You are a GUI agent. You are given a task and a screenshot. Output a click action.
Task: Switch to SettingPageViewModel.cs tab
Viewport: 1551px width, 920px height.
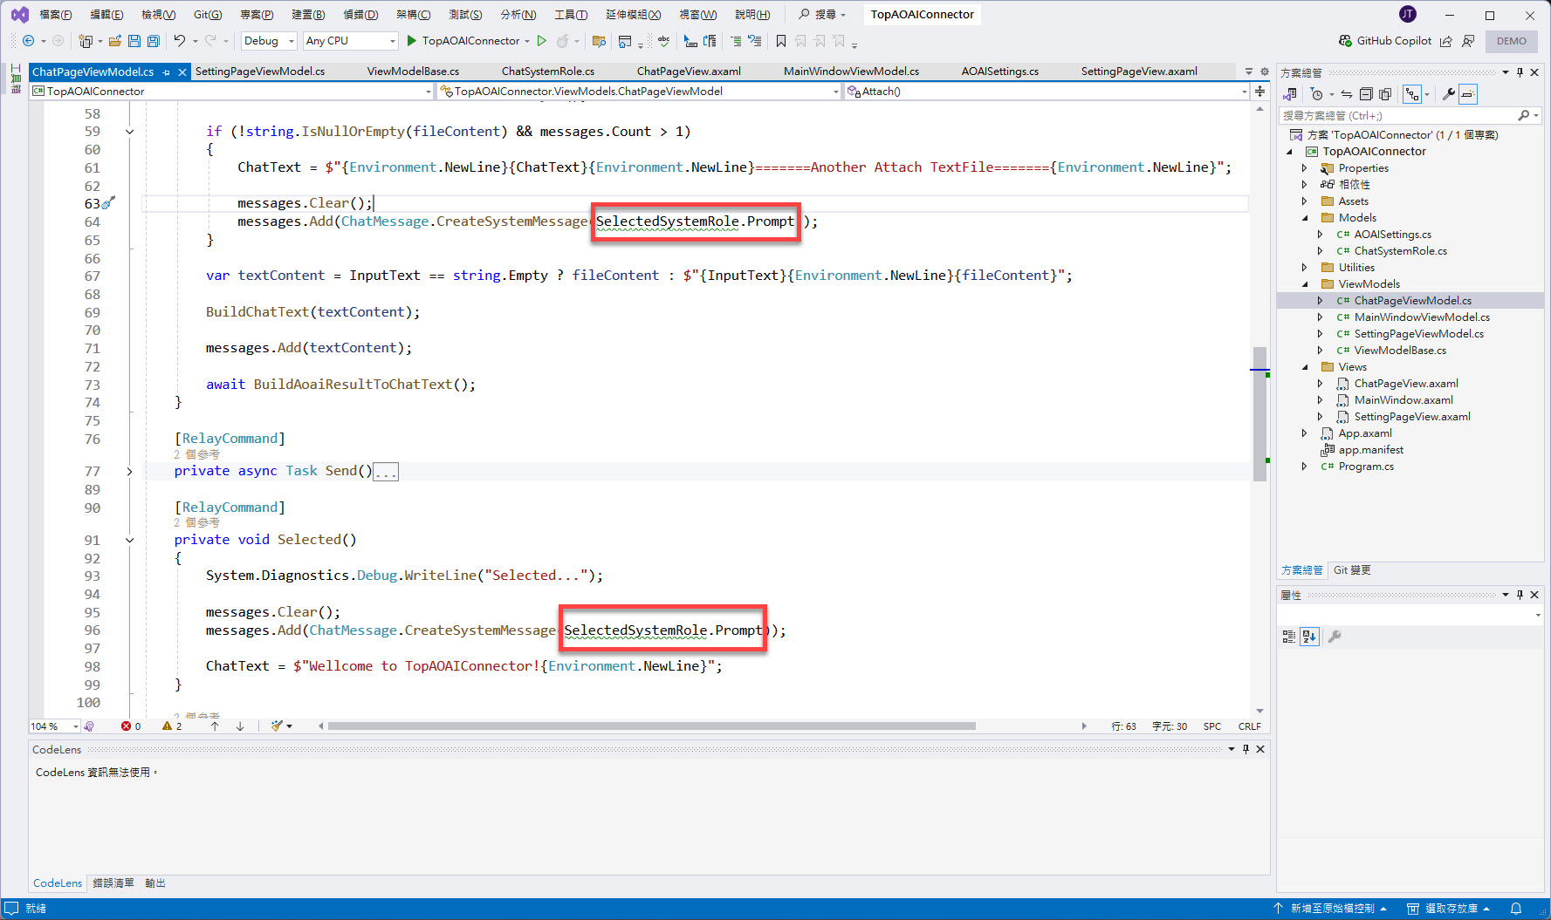(260, 72)
